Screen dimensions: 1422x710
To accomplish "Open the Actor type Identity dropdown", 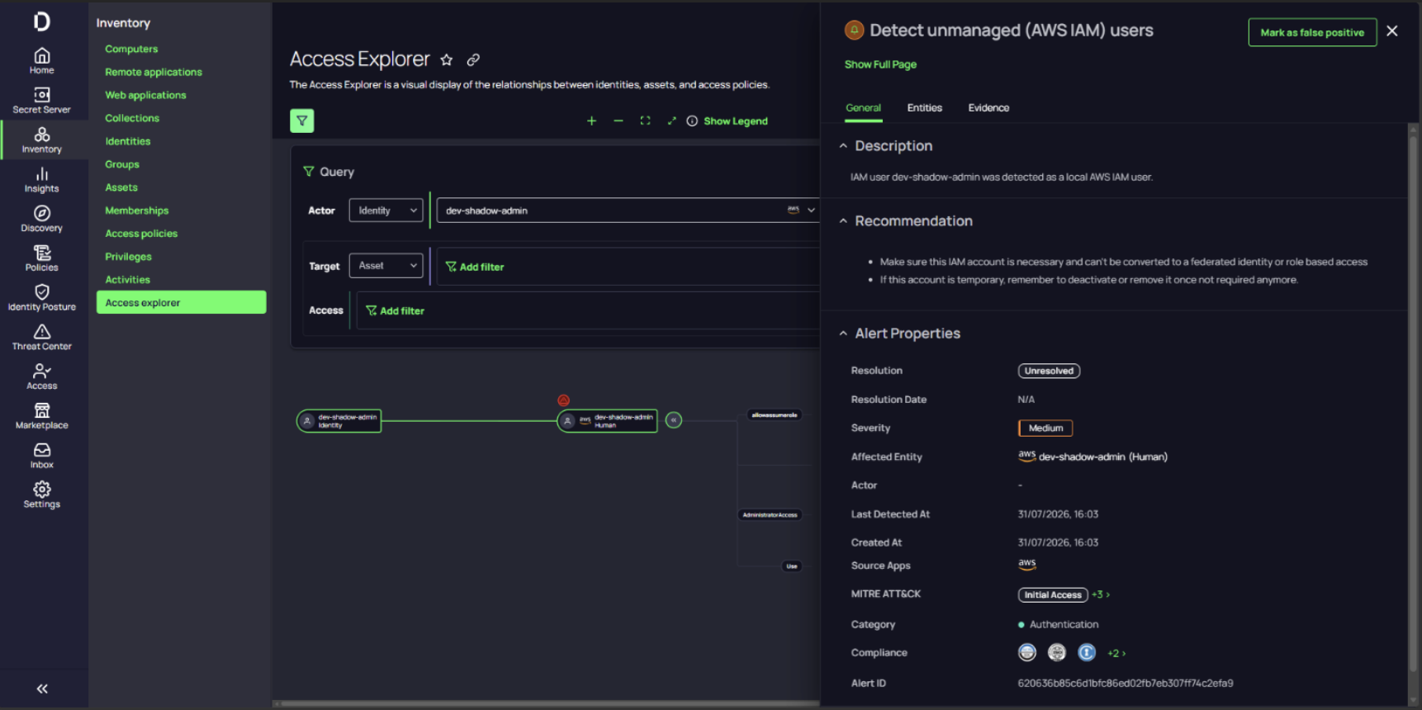I will pyautogui.click(x=386, y=211).
